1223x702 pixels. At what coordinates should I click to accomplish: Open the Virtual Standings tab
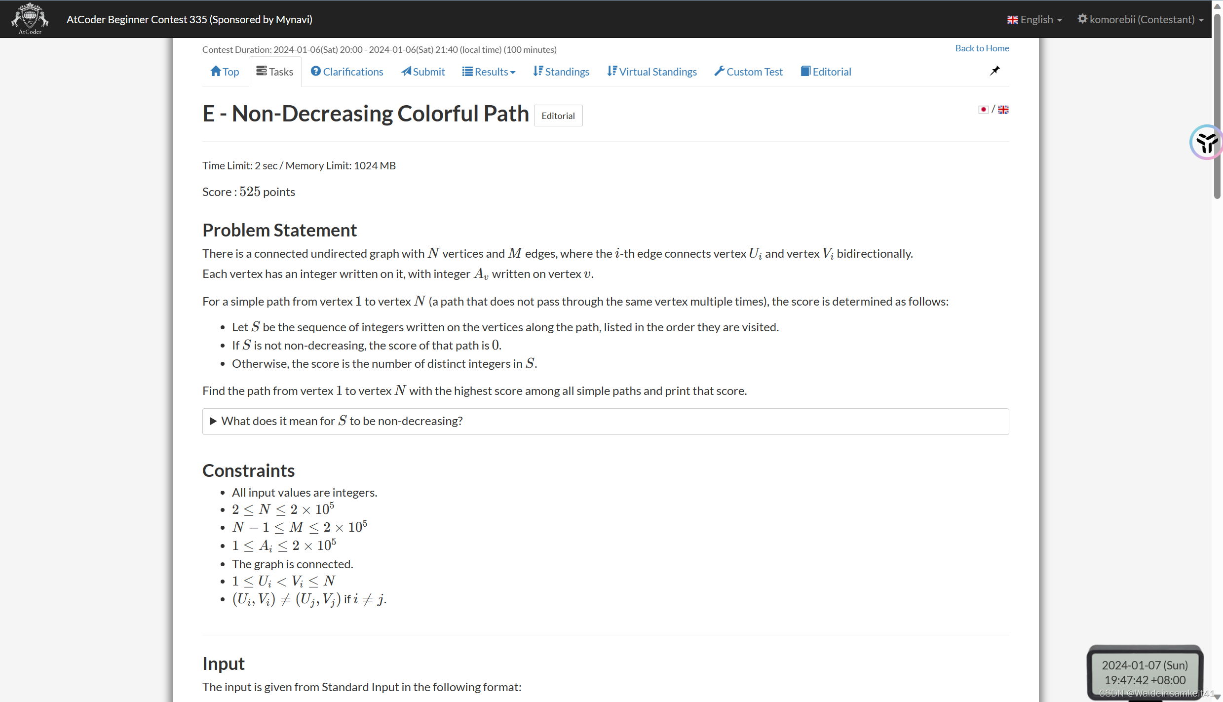tap(652, 72)
